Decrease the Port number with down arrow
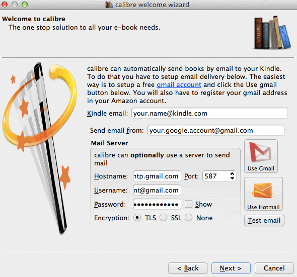 coord(232,178)
